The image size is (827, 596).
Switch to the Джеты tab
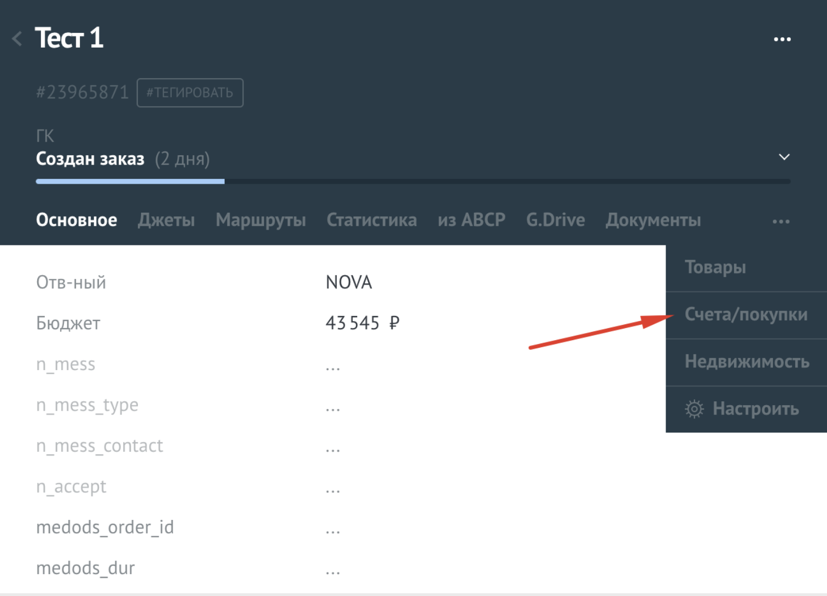point(166,220)
